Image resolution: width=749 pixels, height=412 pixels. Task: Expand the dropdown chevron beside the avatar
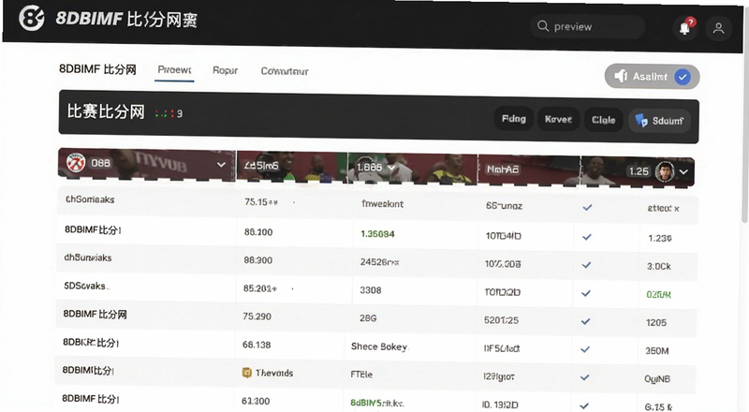click(x=684, y=172)
